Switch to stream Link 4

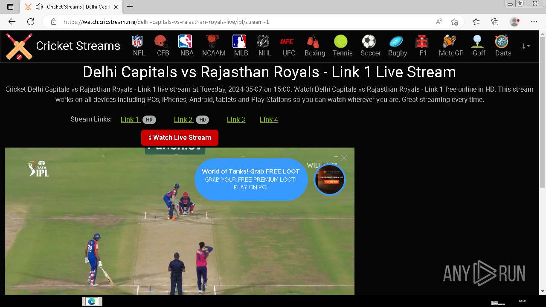[x=269, y=119]
